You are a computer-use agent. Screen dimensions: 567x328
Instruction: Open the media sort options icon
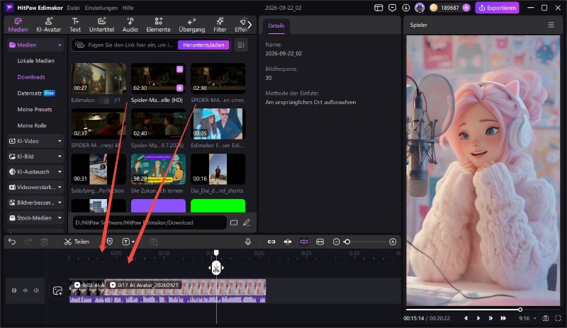tap(241, 45)
